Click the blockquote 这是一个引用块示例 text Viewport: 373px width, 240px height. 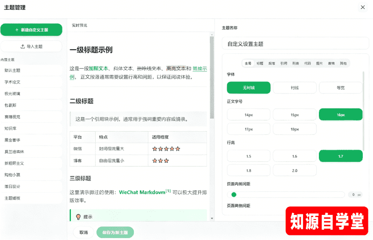(132, 119)
